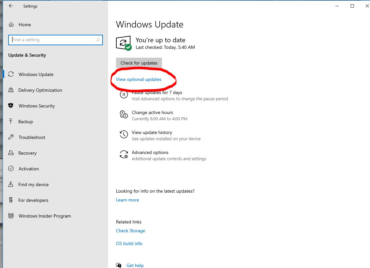
Task: Go to Windows Security page
Action: tap(36, 106)
